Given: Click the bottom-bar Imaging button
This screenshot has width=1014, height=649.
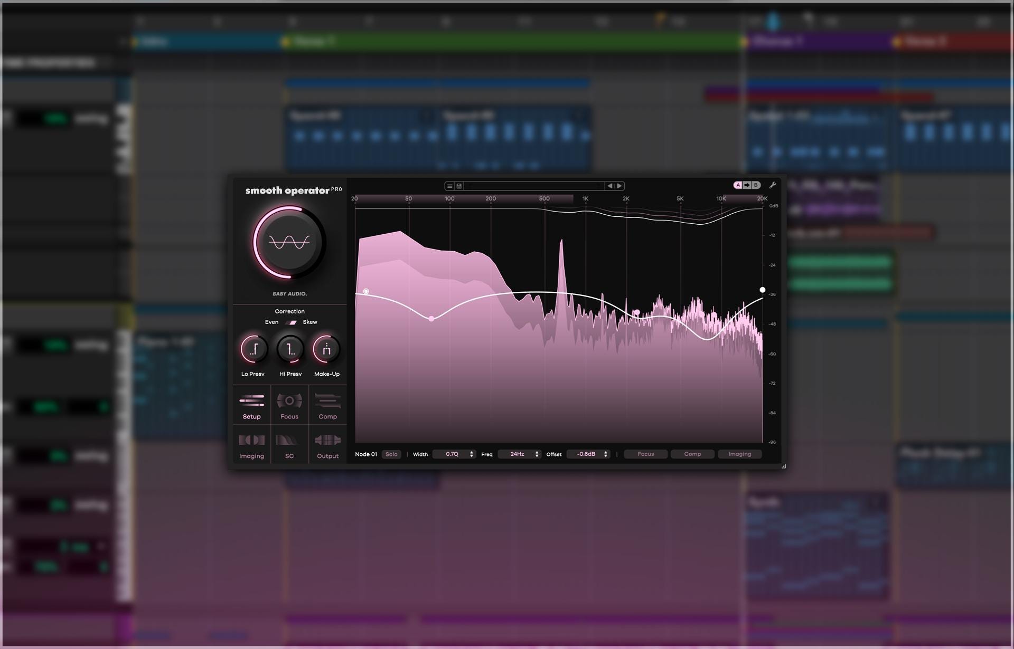Looking at the screenshot, I should [x=739, y=454].
